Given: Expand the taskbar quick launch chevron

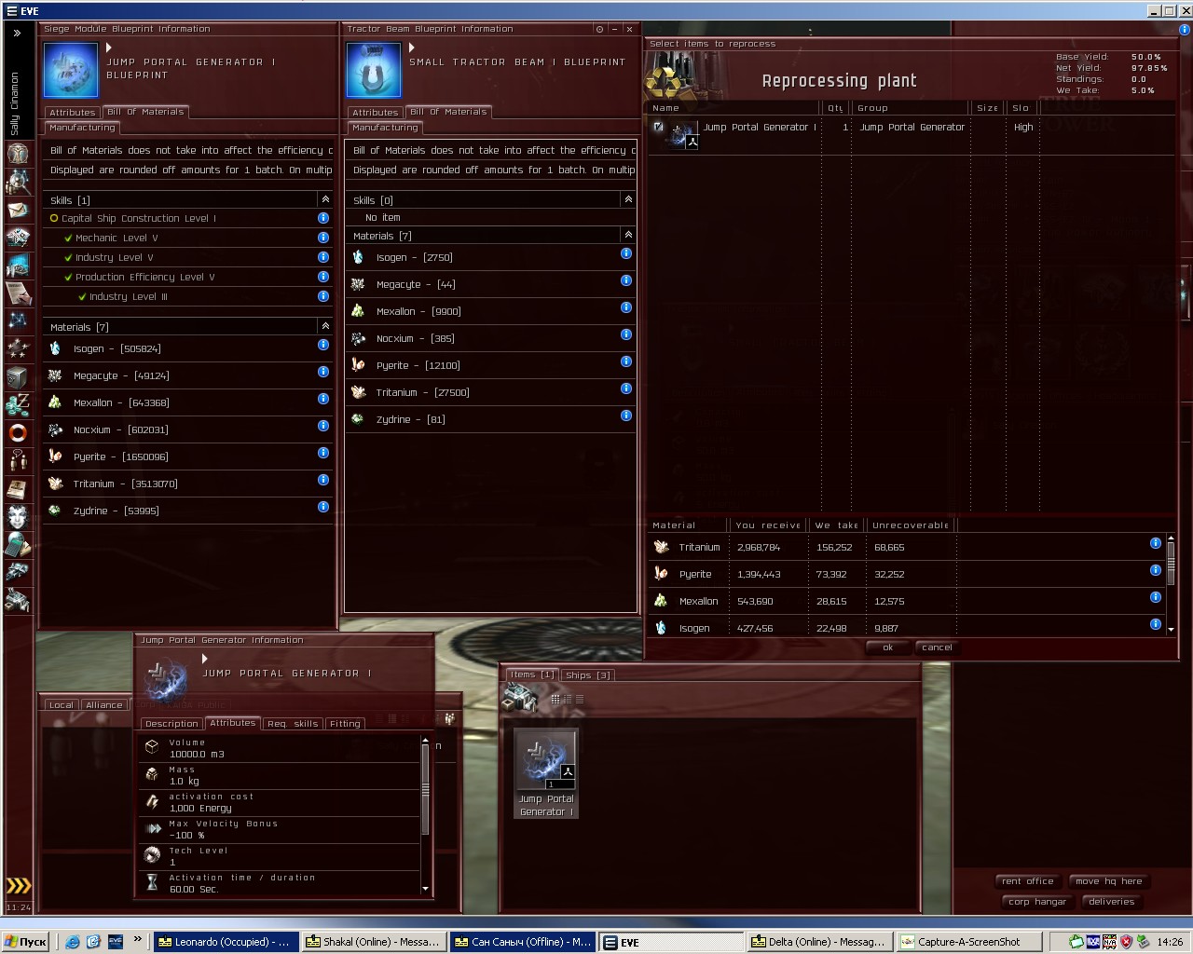Looking at the screenshot, I should point(138,940).
